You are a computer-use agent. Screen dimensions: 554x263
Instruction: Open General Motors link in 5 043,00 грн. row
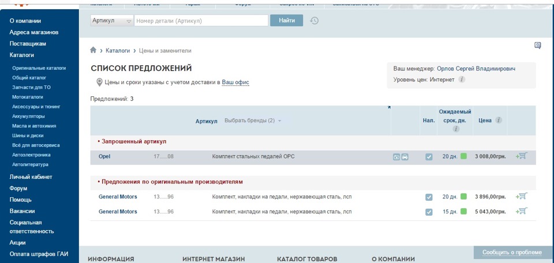[x=118, y=212]
